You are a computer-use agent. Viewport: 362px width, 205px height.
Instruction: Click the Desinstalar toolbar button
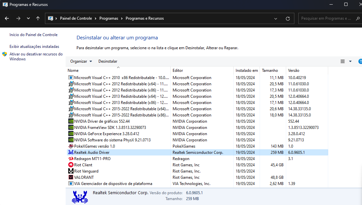point(108,61)
